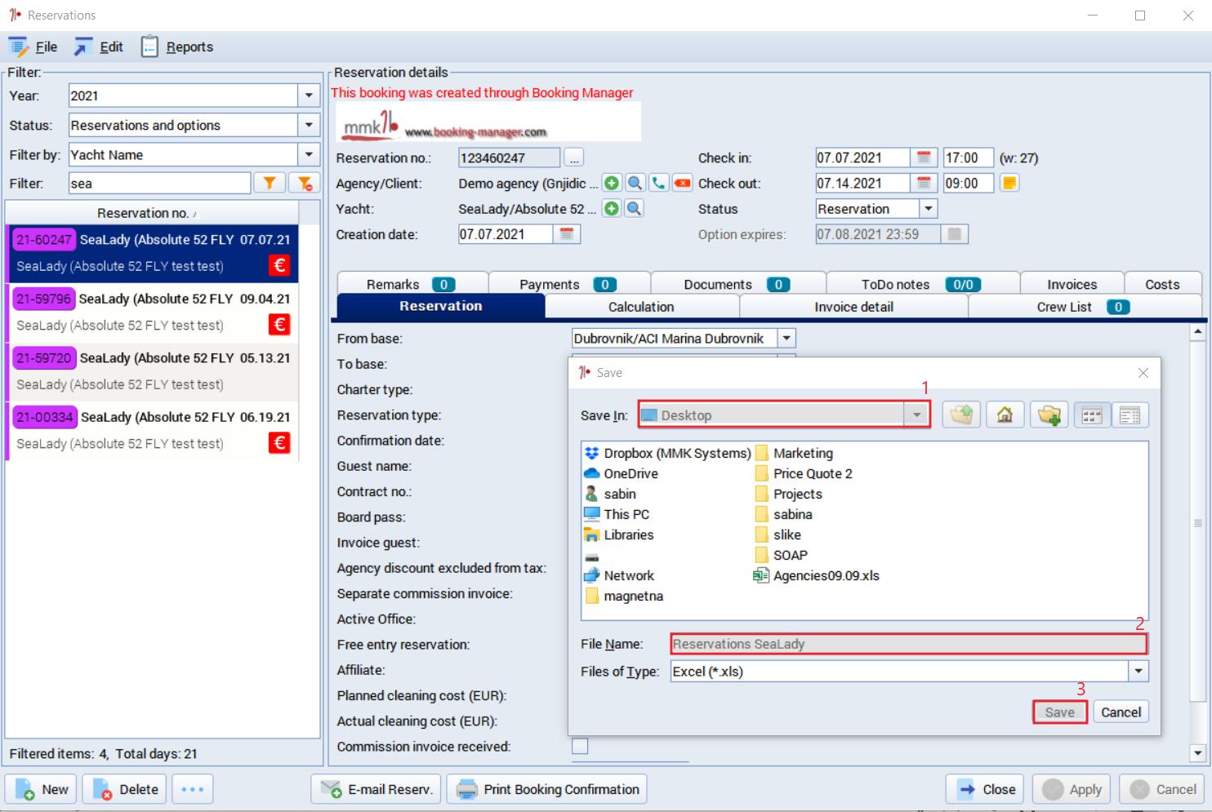Click scrollbar down arrow in reservation panel

(1198, 753)
